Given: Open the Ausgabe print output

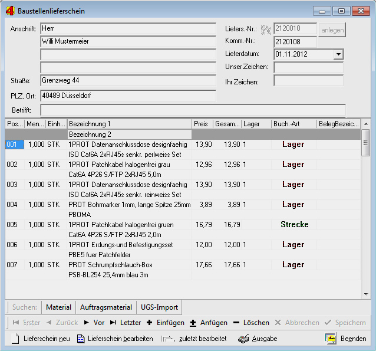Looking at the screenshot, I should tap(258, 339).
